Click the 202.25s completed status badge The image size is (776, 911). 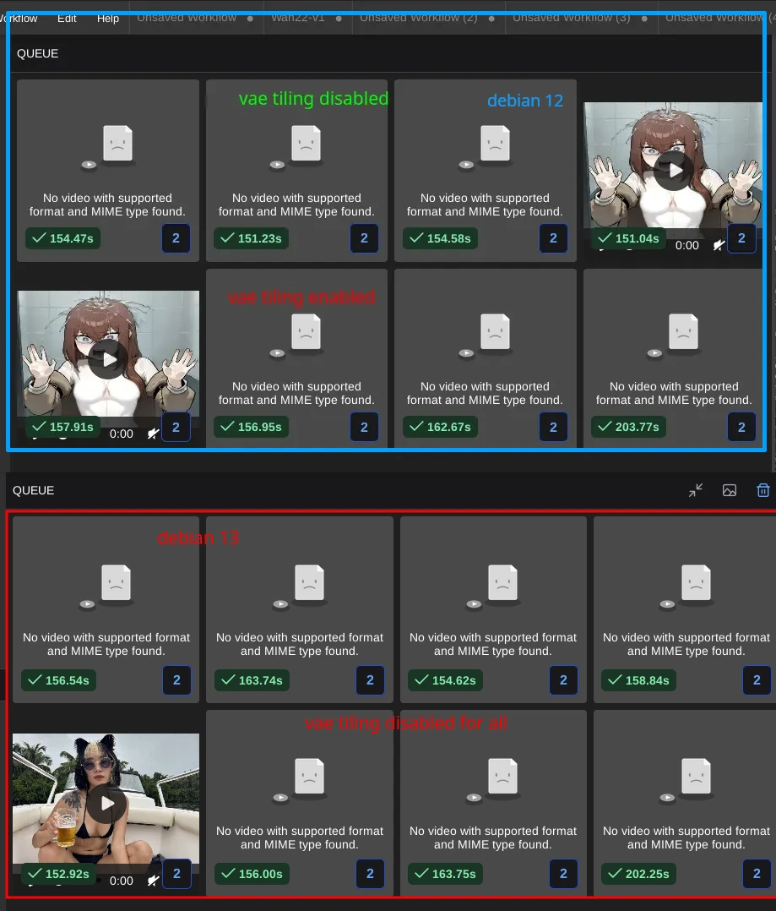[639, 874]
